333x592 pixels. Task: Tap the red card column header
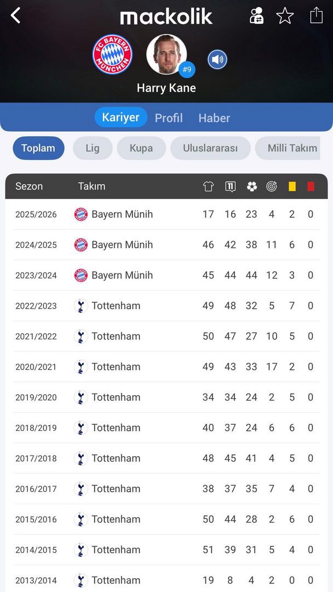pyautogui.click(x=311, y=186)
